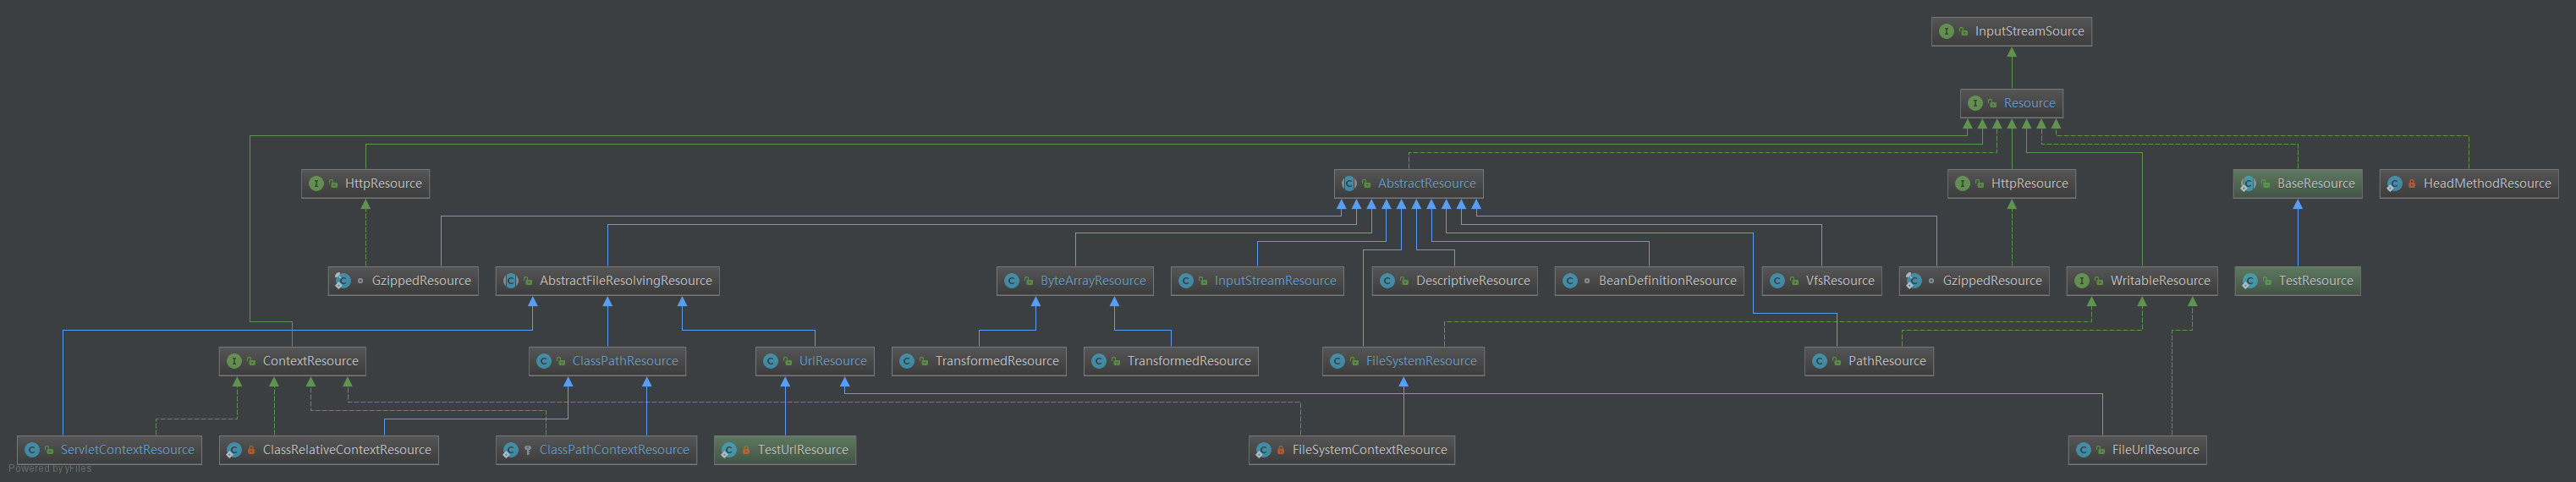This screenshot has height=482, width=2576.
Task: Select the 'PathResource' label text
Action: [x=1887, y=361]
